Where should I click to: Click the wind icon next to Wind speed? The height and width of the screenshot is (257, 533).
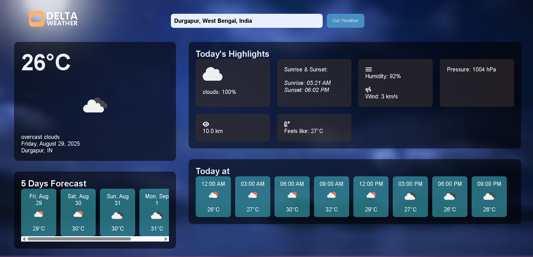(368, 89)
